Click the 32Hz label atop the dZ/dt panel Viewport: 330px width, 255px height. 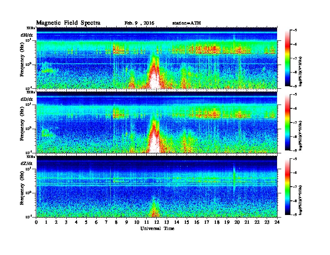[x=31, y=157]
